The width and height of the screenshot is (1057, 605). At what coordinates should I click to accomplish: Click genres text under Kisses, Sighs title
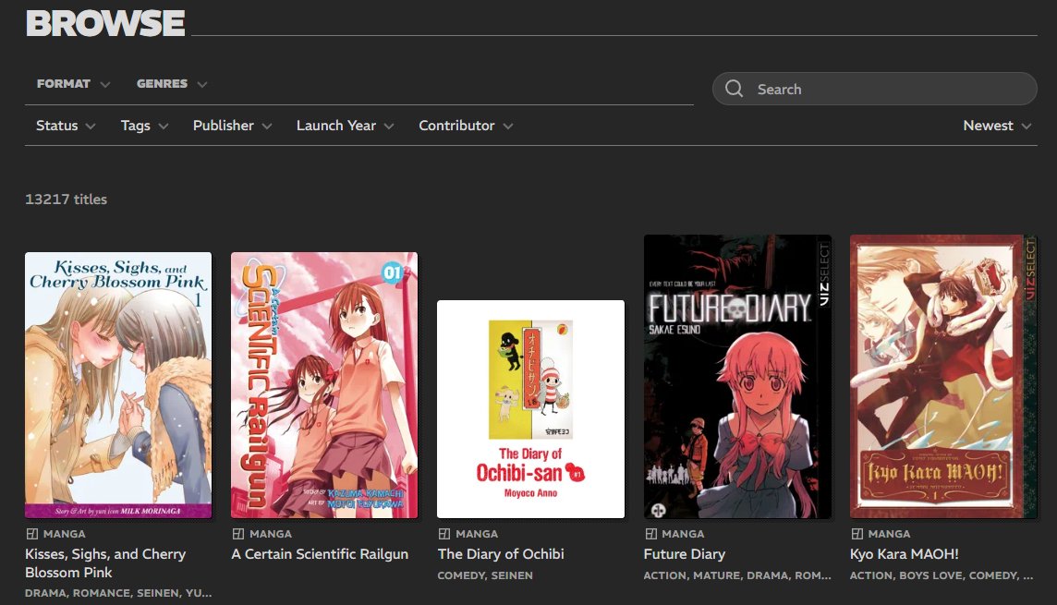tap(118, 593)
